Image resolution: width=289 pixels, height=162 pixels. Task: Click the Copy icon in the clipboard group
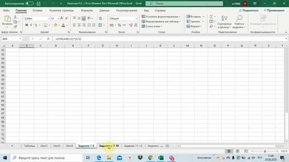coord(15,22)
